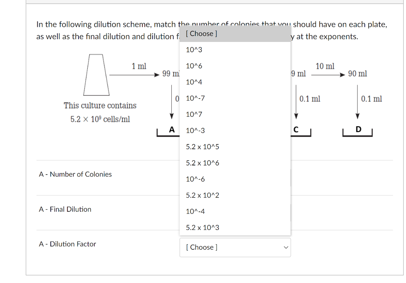
Task: Click the chevron on the closed Choose selector
Action: (x=286, y=247)
